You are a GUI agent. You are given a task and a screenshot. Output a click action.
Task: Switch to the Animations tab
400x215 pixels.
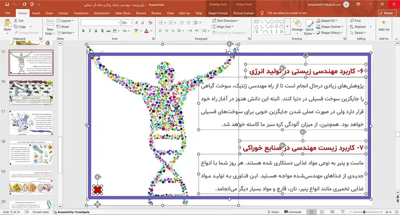pyautogui.click(x=102, y=13)
